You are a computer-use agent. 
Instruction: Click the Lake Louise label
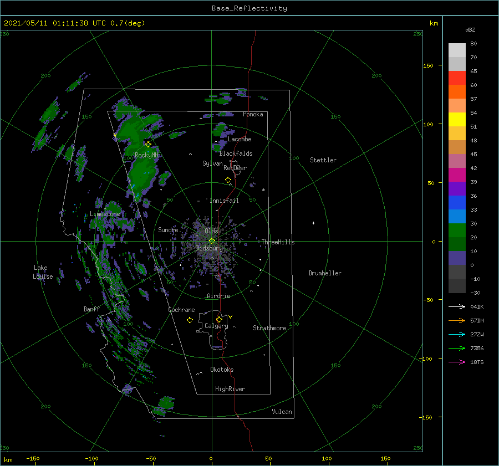pos(43,272)
